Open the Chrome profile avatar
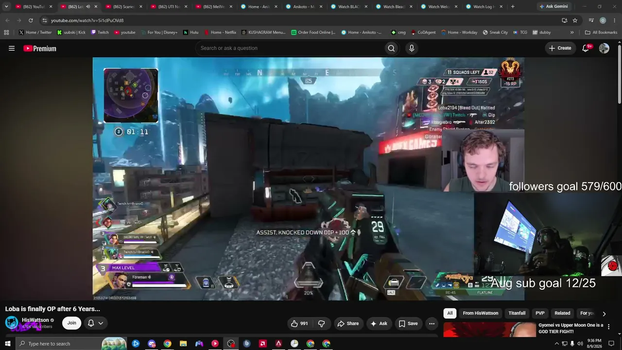The width and height of the screenshot is (622, 350). tap(603, 20)
